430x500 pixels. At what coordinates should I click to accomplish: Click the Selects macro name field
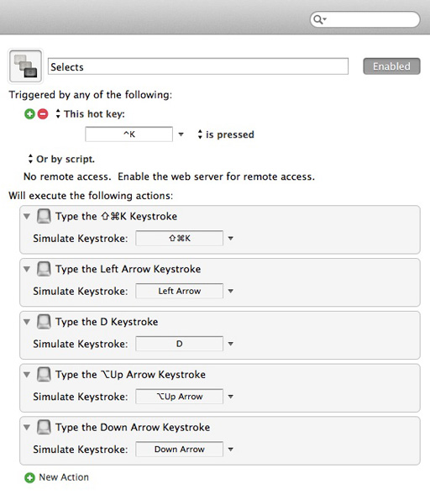click(198, 66)
